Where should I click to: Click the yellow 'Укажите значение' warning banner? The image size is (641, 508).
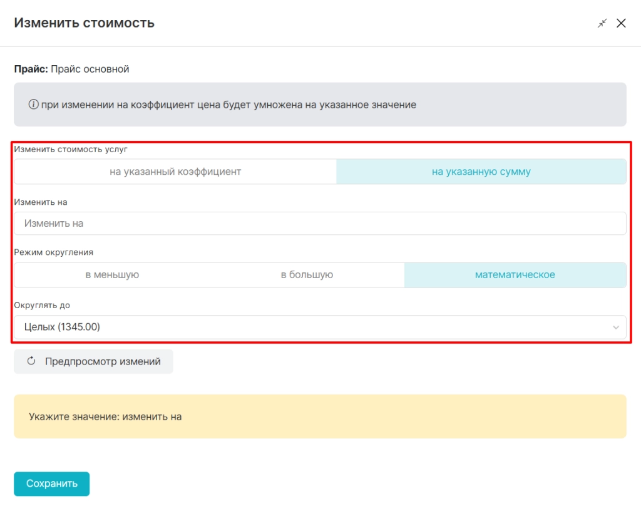[x=319, y=417]
